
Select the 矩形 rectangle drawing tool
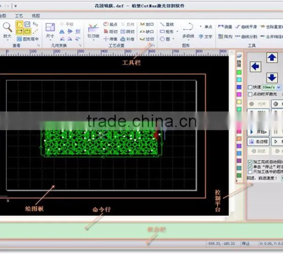coord(166,32)
